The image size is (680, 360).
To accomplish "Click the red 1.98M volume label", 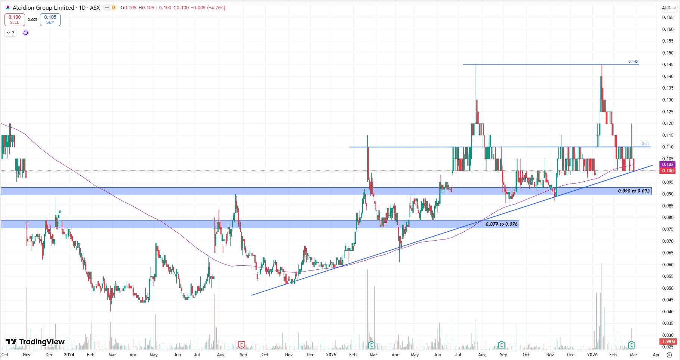I will 668,342.
